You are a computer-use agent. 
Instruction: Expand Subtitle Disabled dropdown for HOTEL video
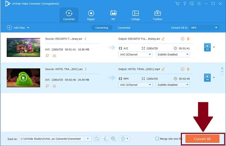[173, 85]
